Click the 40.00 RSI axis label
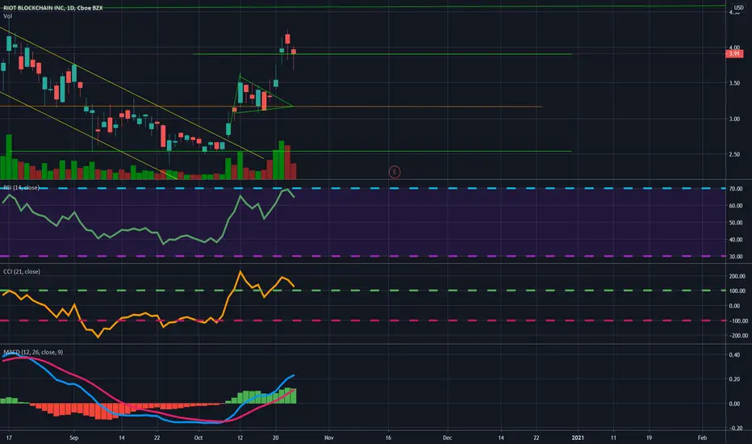This screenshot has height=444, width=752. pos(736,240)
